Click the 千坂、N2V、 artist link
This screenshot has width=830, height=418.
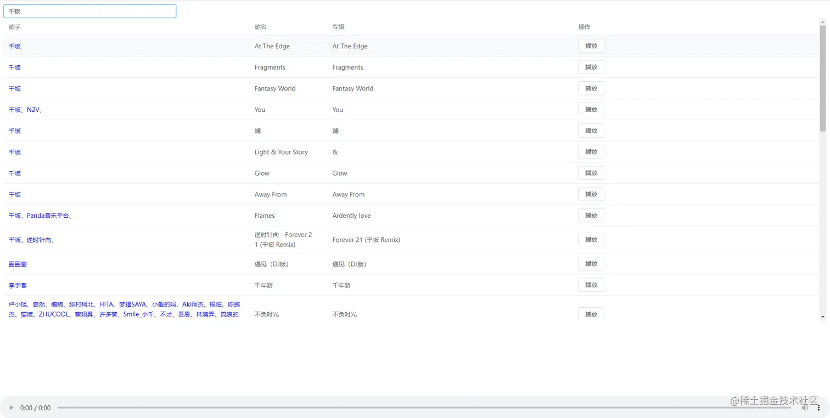coord(26,110)
